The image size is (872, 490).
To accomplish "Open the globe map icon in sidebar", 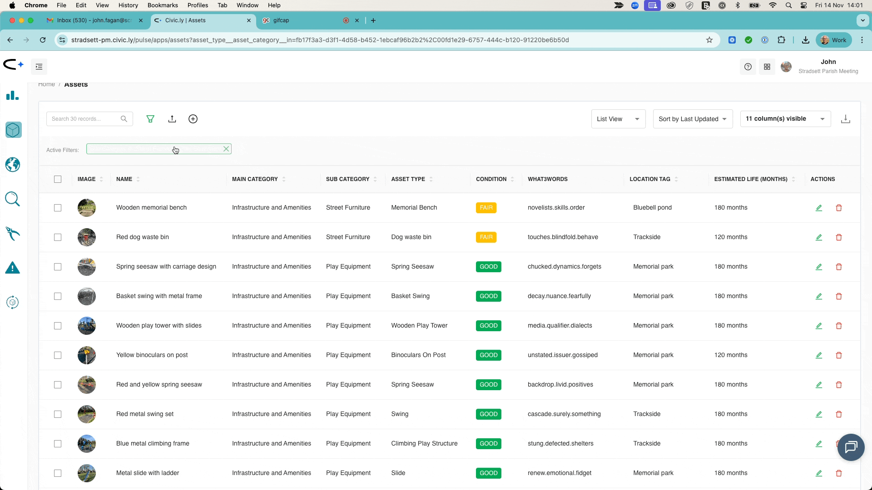I will pos(13,165).
